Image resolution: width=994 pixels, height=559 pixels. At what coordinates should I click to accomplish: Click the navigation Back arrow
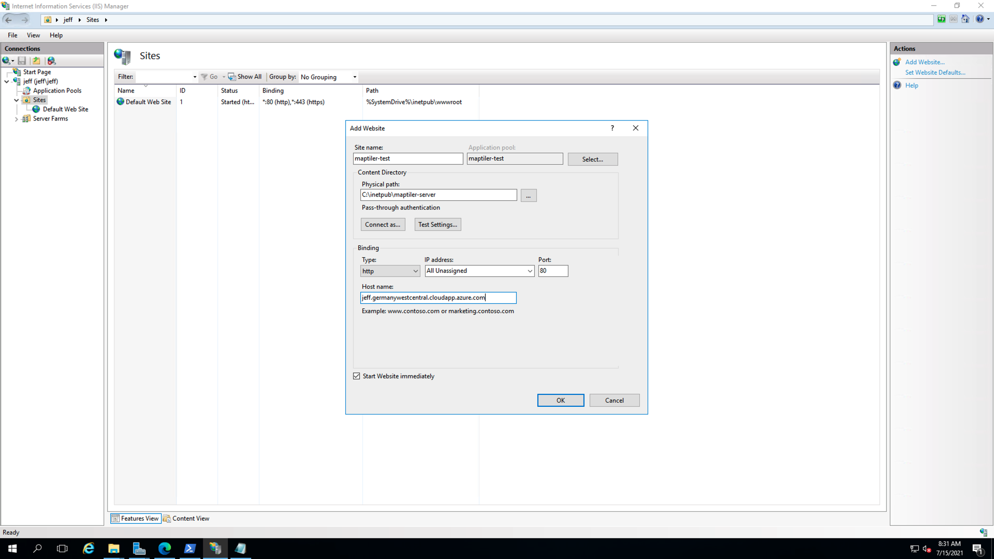pos(8,20)
